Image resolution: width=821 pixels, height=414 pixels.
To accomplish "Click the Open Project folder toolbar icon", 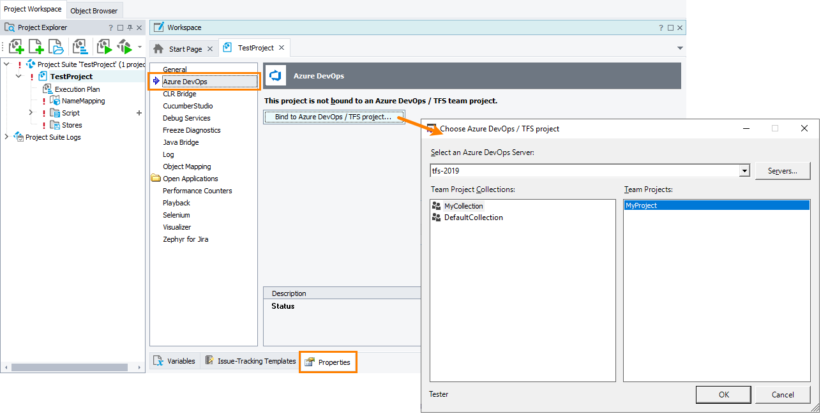I will [56, 46].
